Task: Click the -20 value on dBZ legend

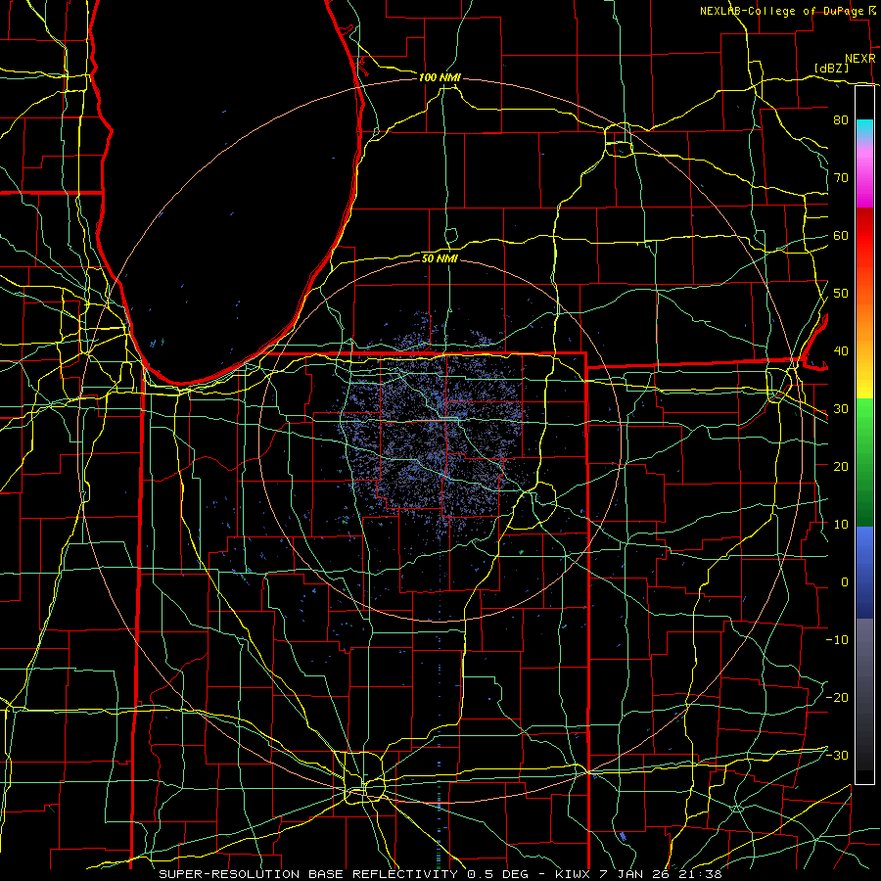Action: coord(837,698)
